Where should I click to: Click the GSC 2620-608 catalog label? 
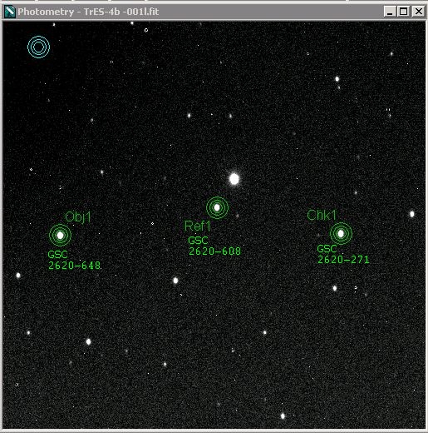(x=214, y=246)
